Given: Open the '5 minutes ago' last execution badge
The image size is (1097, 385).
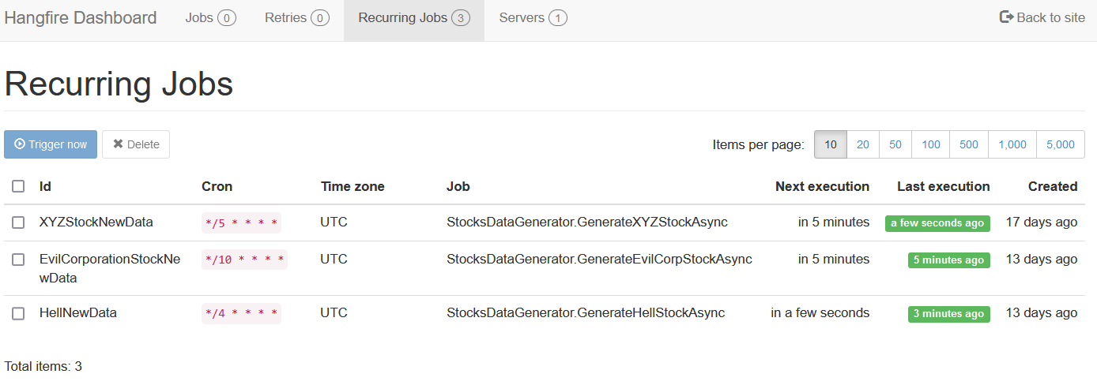Looking at the screenshot, I should pyautogui.click(x=948, y=260).
